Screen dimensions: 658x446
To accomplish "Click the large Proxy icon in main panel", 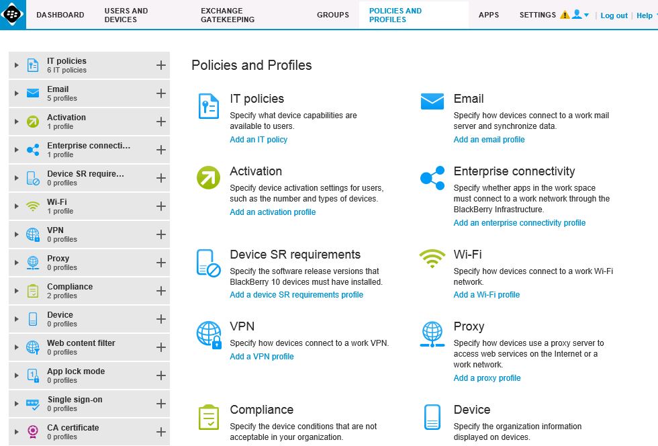I will click(x=432, y=334).
